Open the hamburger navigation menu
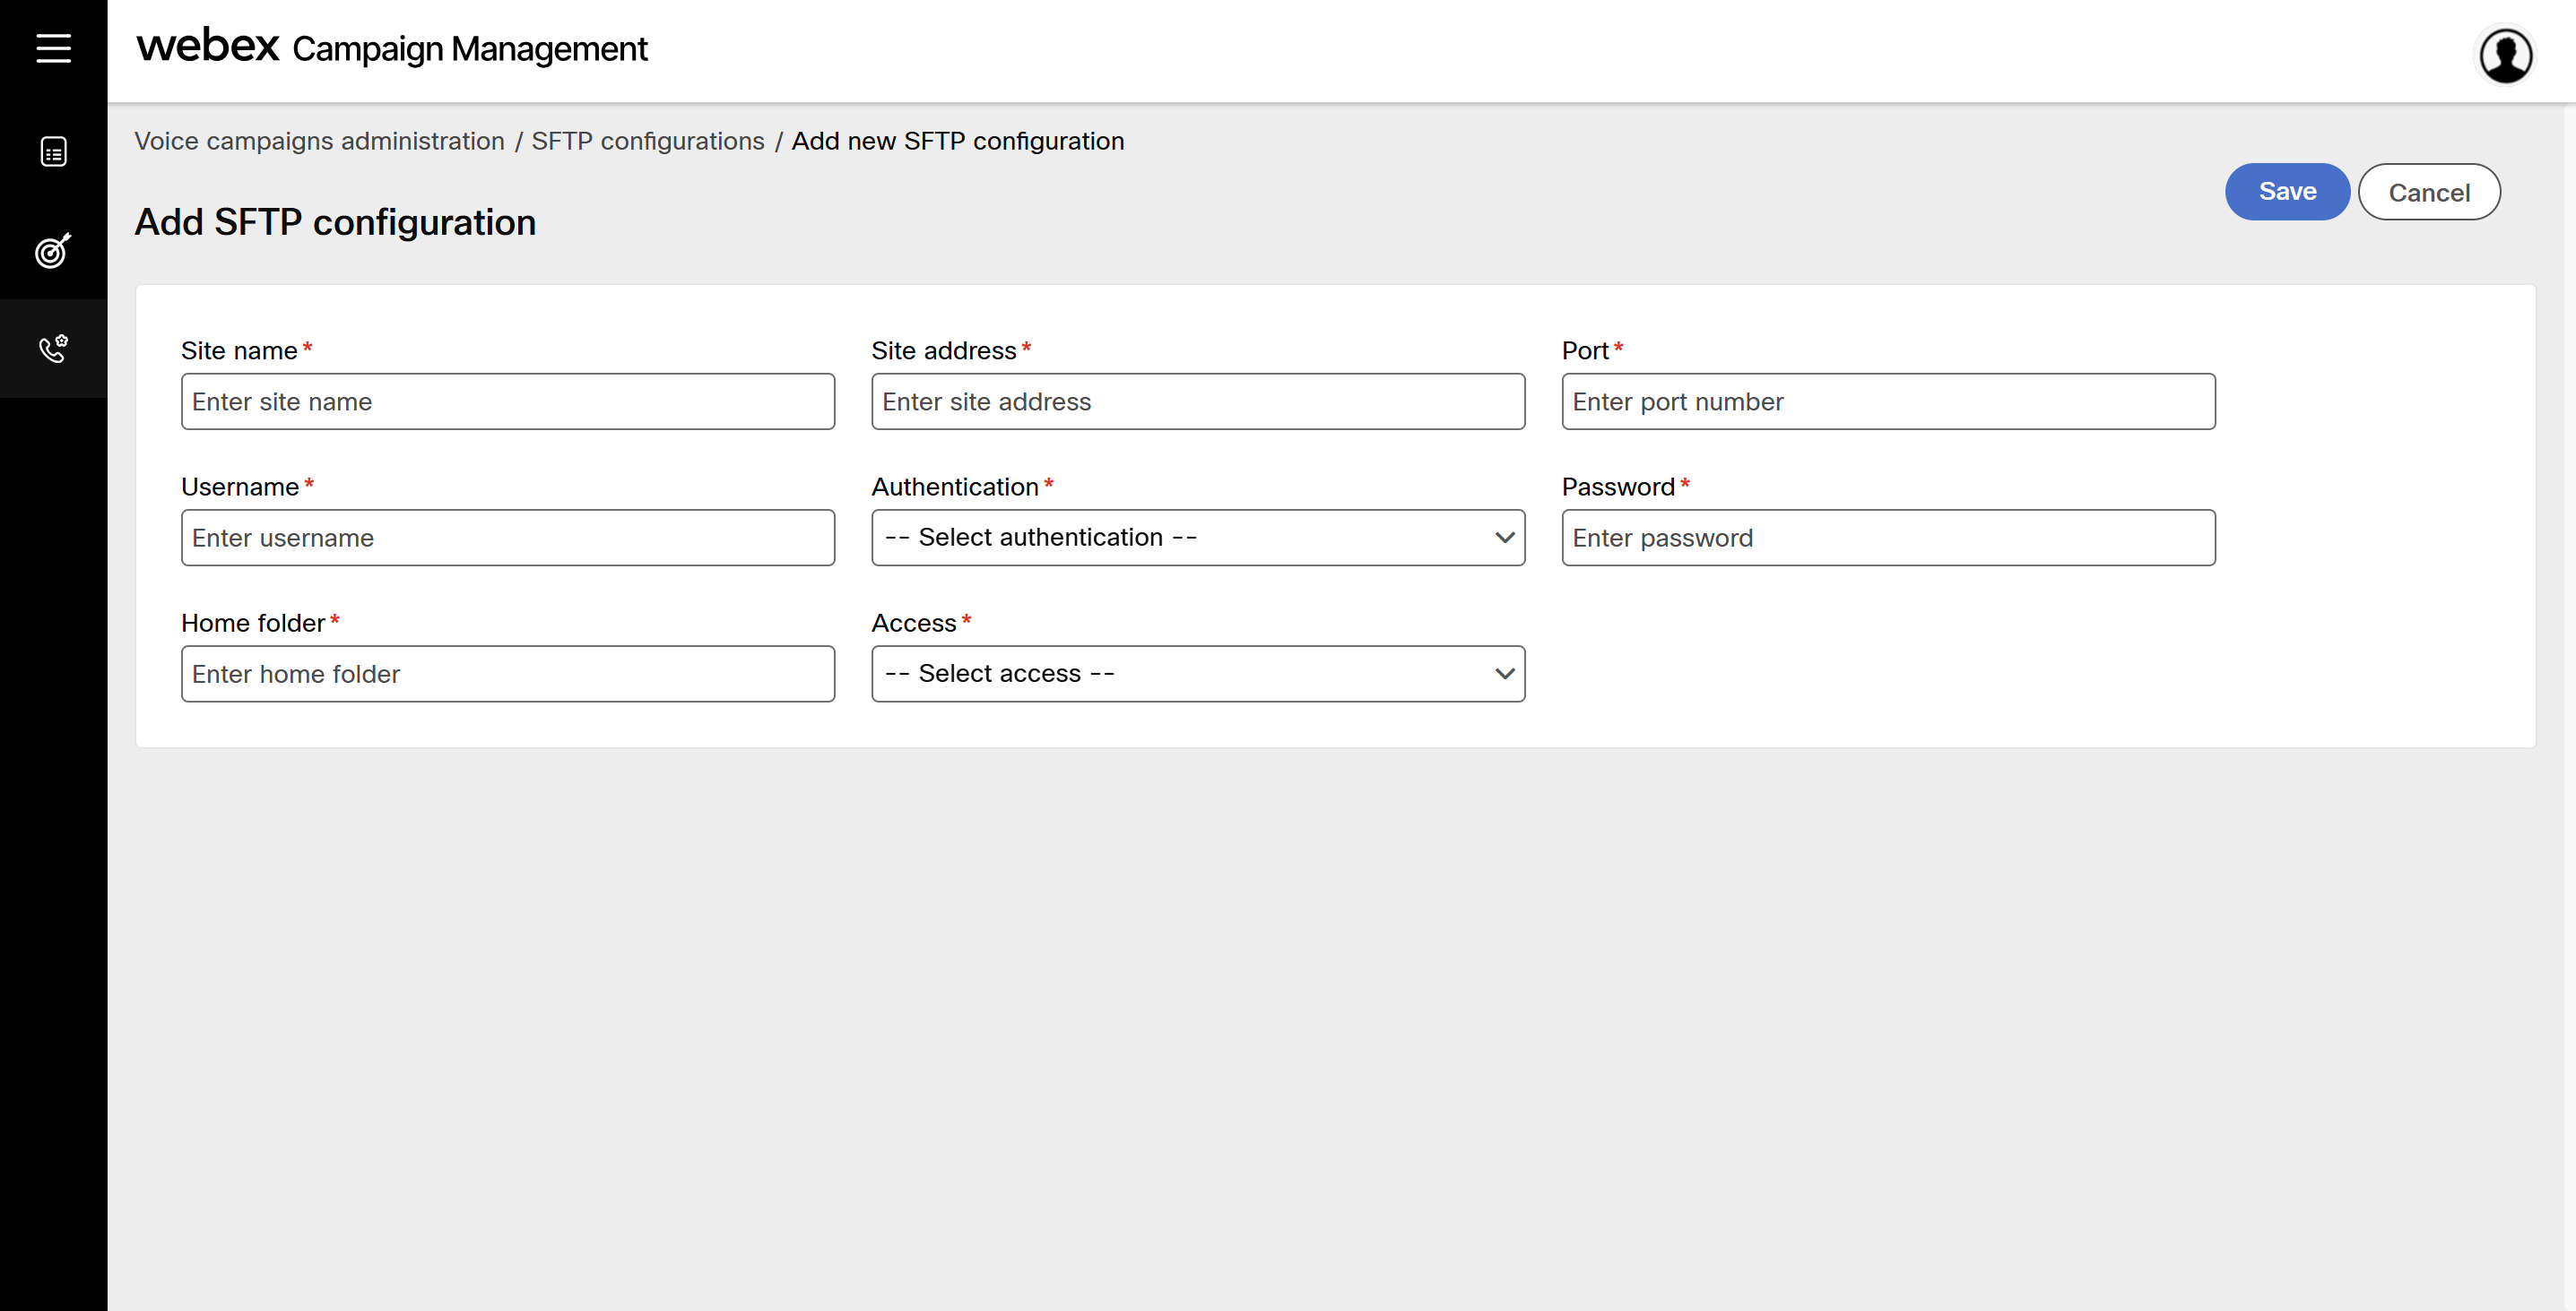The height and width of the screenshot is (1311, 2576). [53, 48]
